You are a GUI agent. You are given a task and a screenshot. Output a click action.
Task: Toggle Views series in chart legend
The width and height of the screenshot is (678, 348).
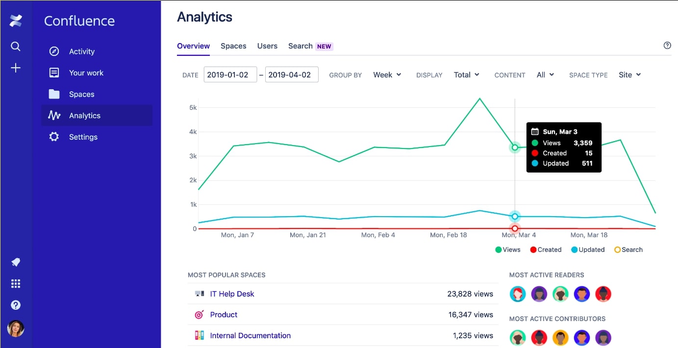(508, 249)
